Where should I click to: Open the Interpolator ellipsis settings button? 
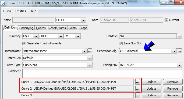90,51
